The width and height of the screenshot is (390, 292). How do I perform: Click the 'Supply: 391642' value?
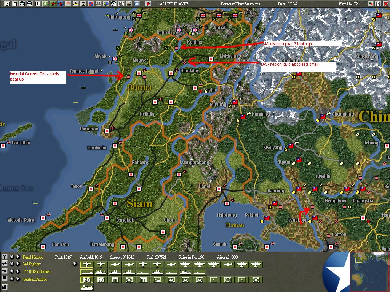122,257
